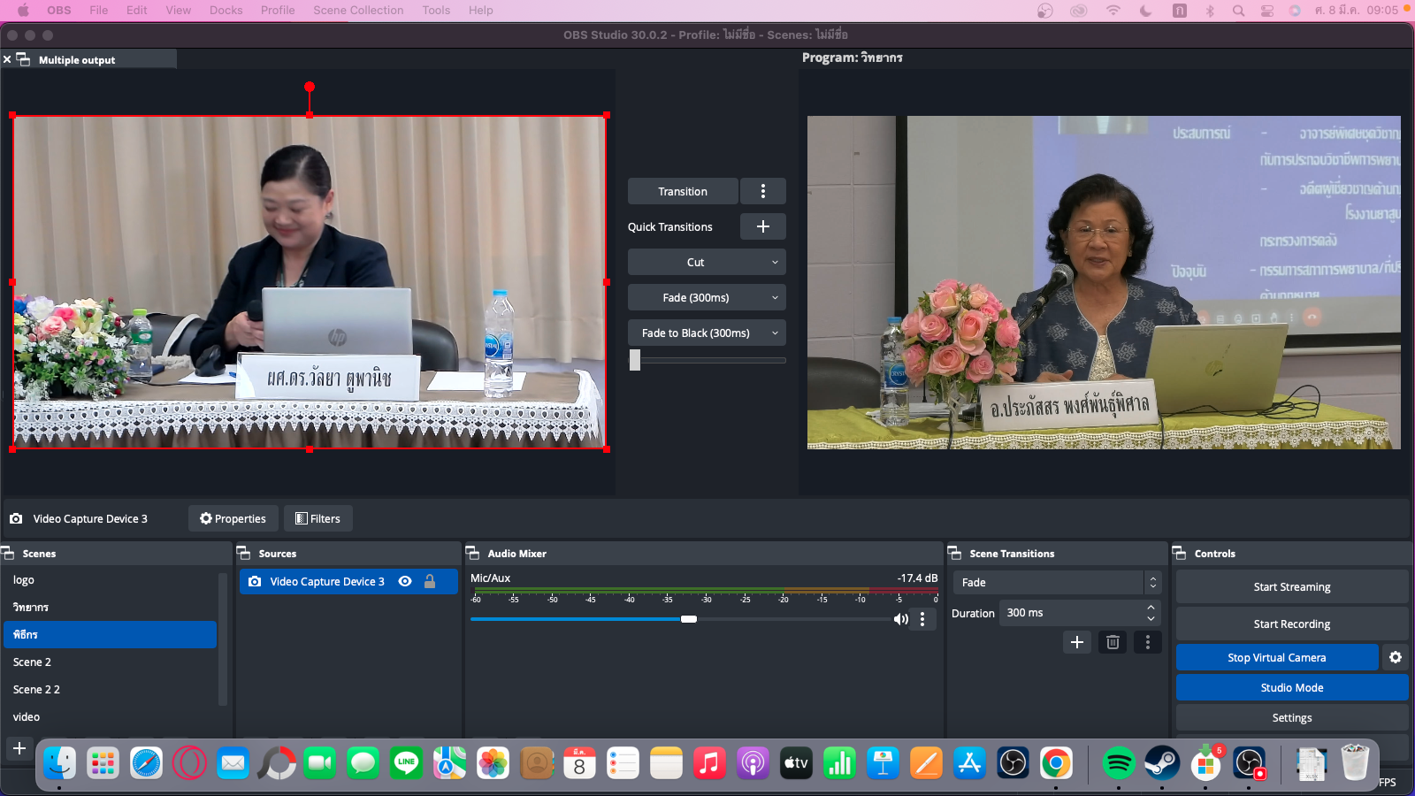Click the Program preview video
Image resolution: width=1415 pixels, height=796 pixels.
tap(1104, 282)
